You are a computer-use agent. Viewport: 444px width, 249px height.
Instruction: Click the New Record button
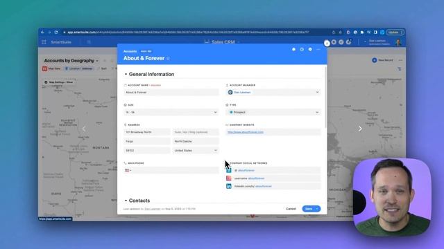[x=382, y=60]
